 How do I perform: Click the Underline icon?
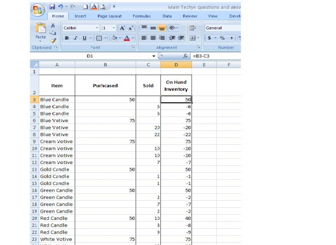tap(84, 38)
